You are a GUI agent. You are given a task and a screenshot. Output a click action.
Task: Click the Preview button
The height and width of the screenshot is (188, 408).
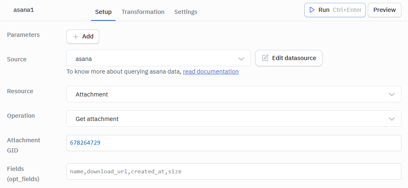click(x=385, y=10)
